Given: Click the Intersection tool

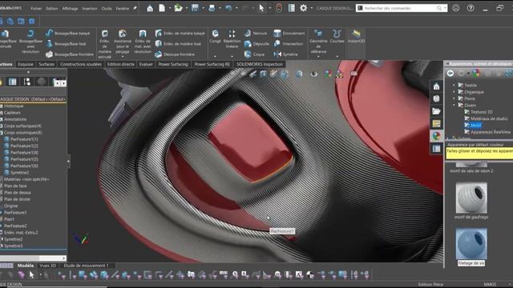Looking at the screenshot, I should 289,44.
